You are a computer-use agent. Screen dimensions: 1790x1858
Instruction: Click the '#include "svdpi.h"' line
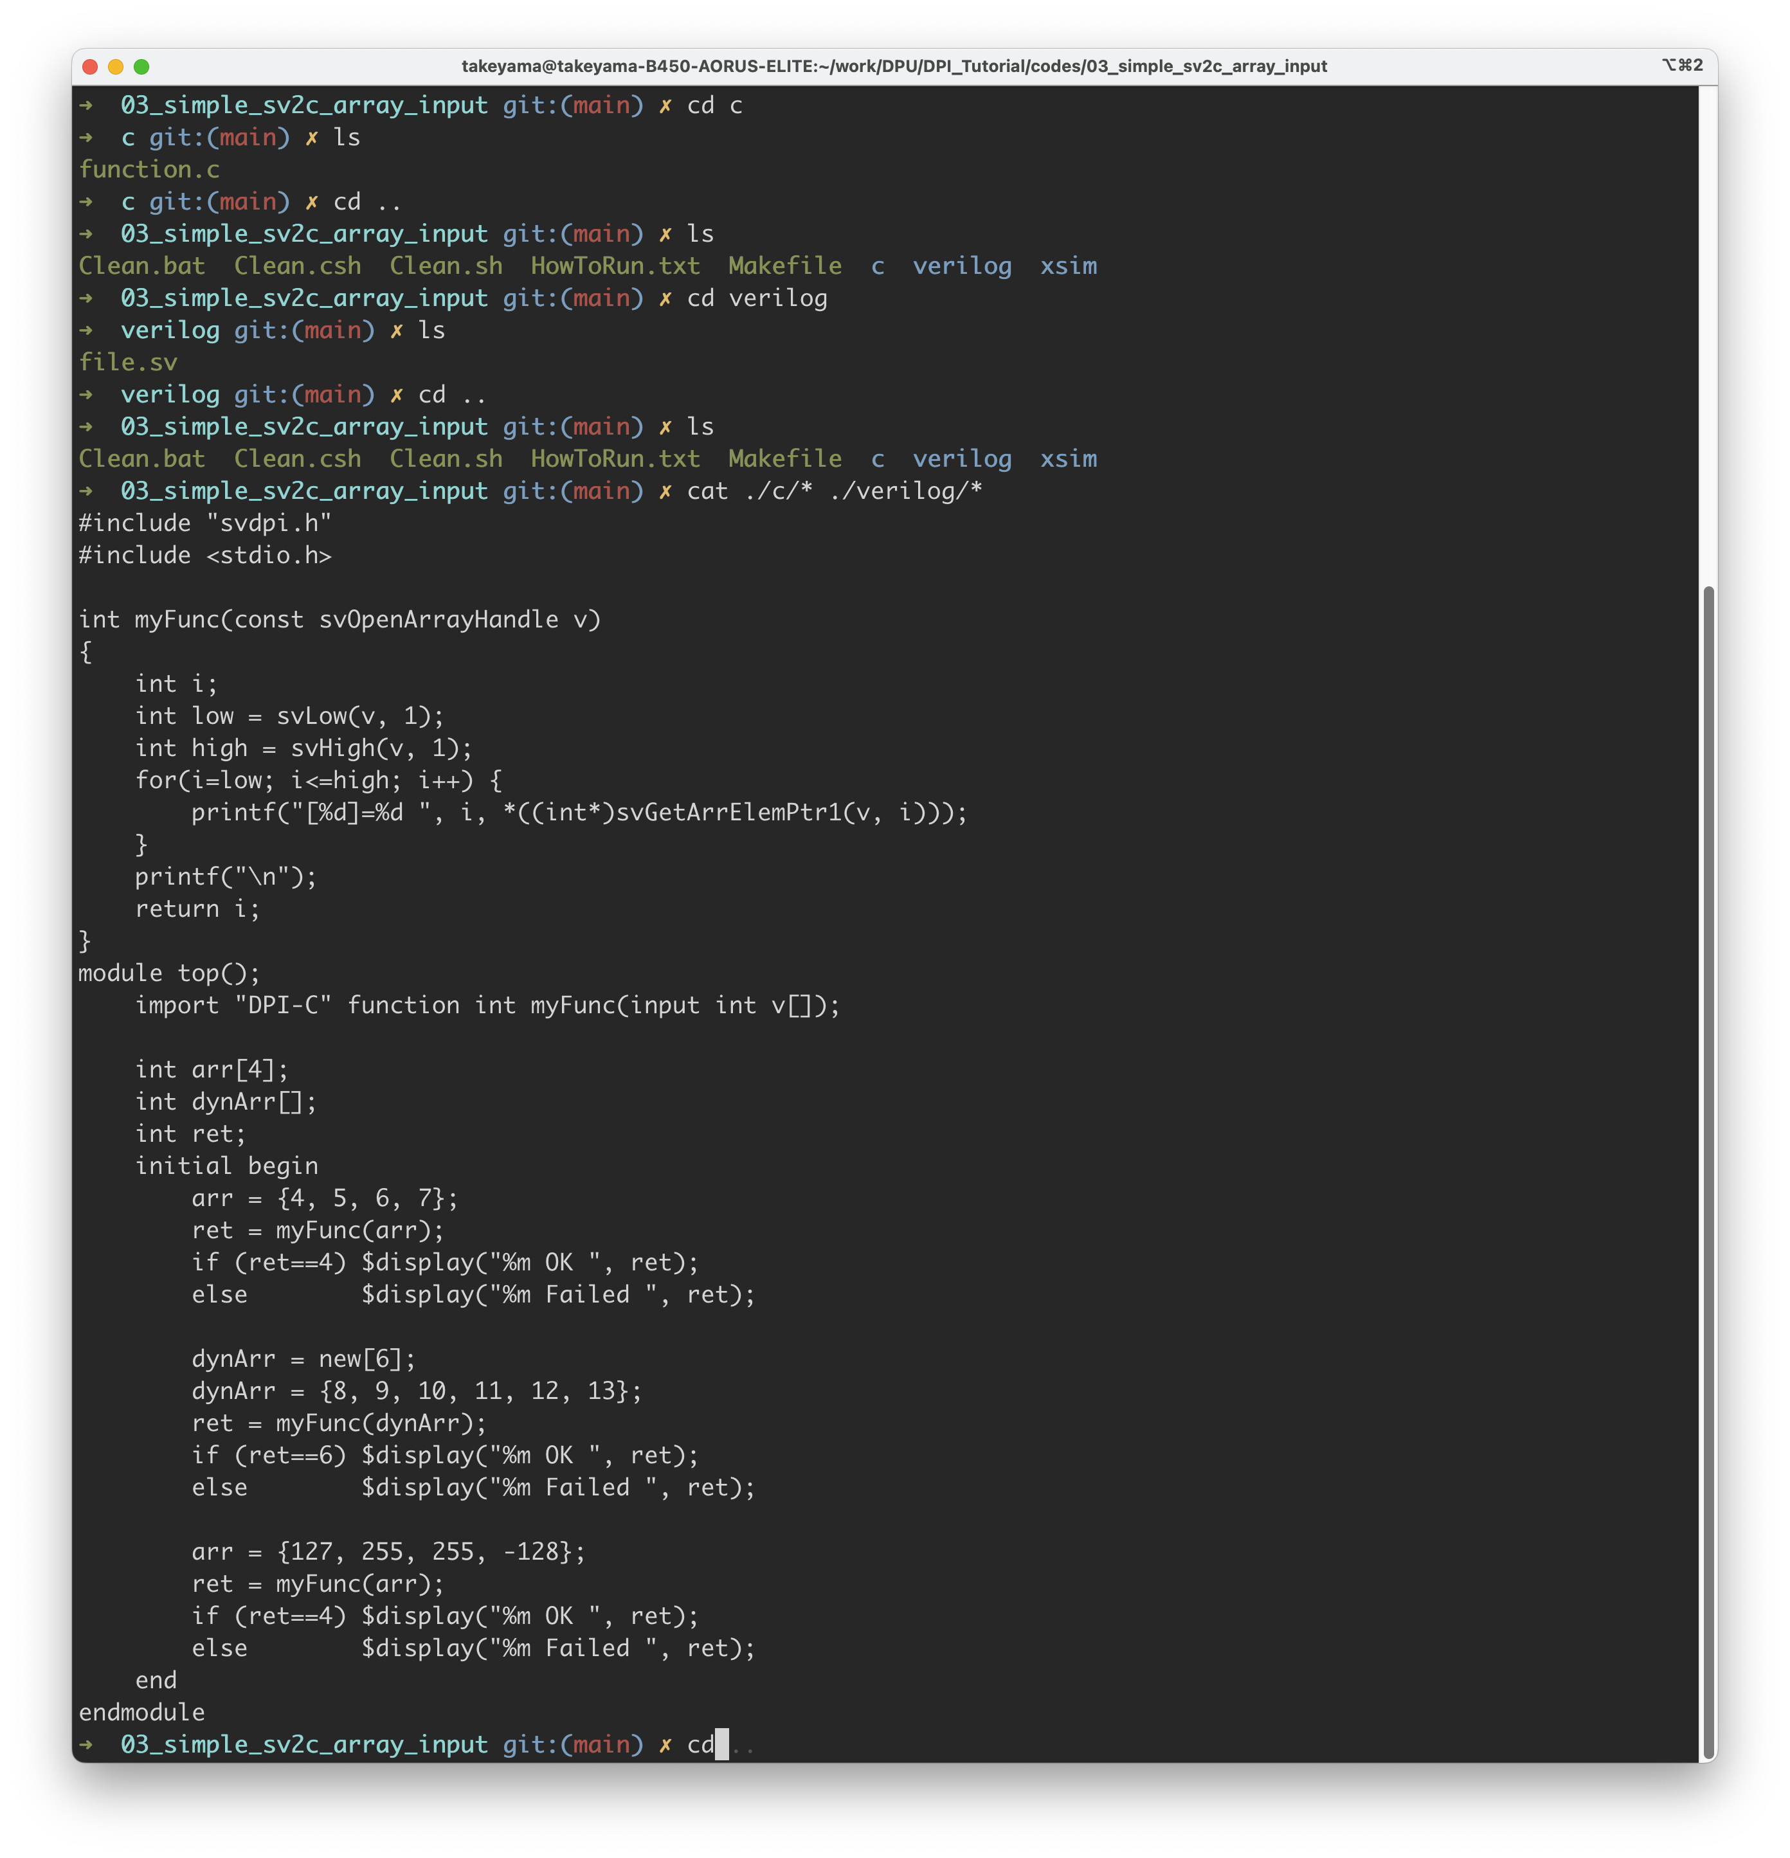point(205,523)
